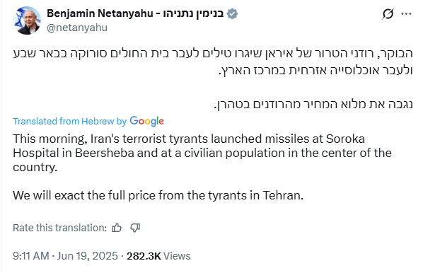The image size is (423, 273).
Task: Open the Grok explain-post icon
Action: (x=388, y=13)
